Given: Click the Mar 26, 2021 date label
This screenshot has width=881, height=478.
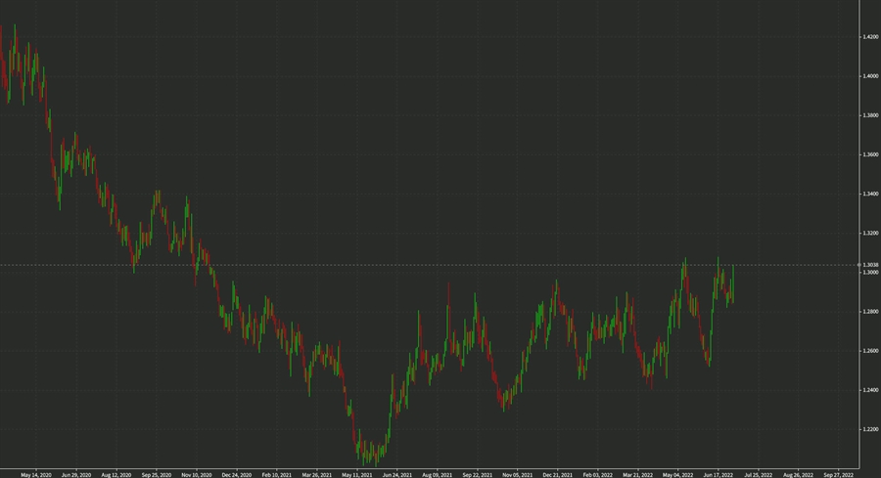Looking at the screenshot, I should [317, 475].
